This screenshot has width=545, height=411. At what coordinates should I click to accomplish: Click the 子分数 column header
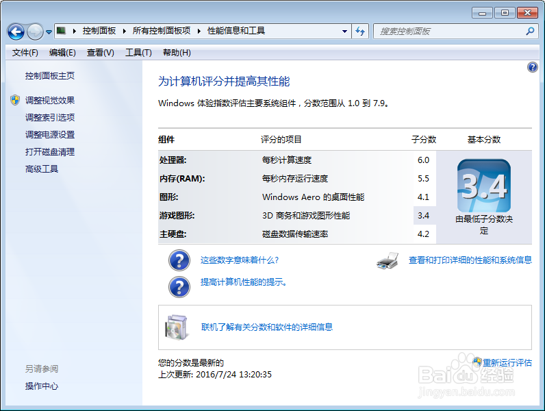click(x=424, y=140)
